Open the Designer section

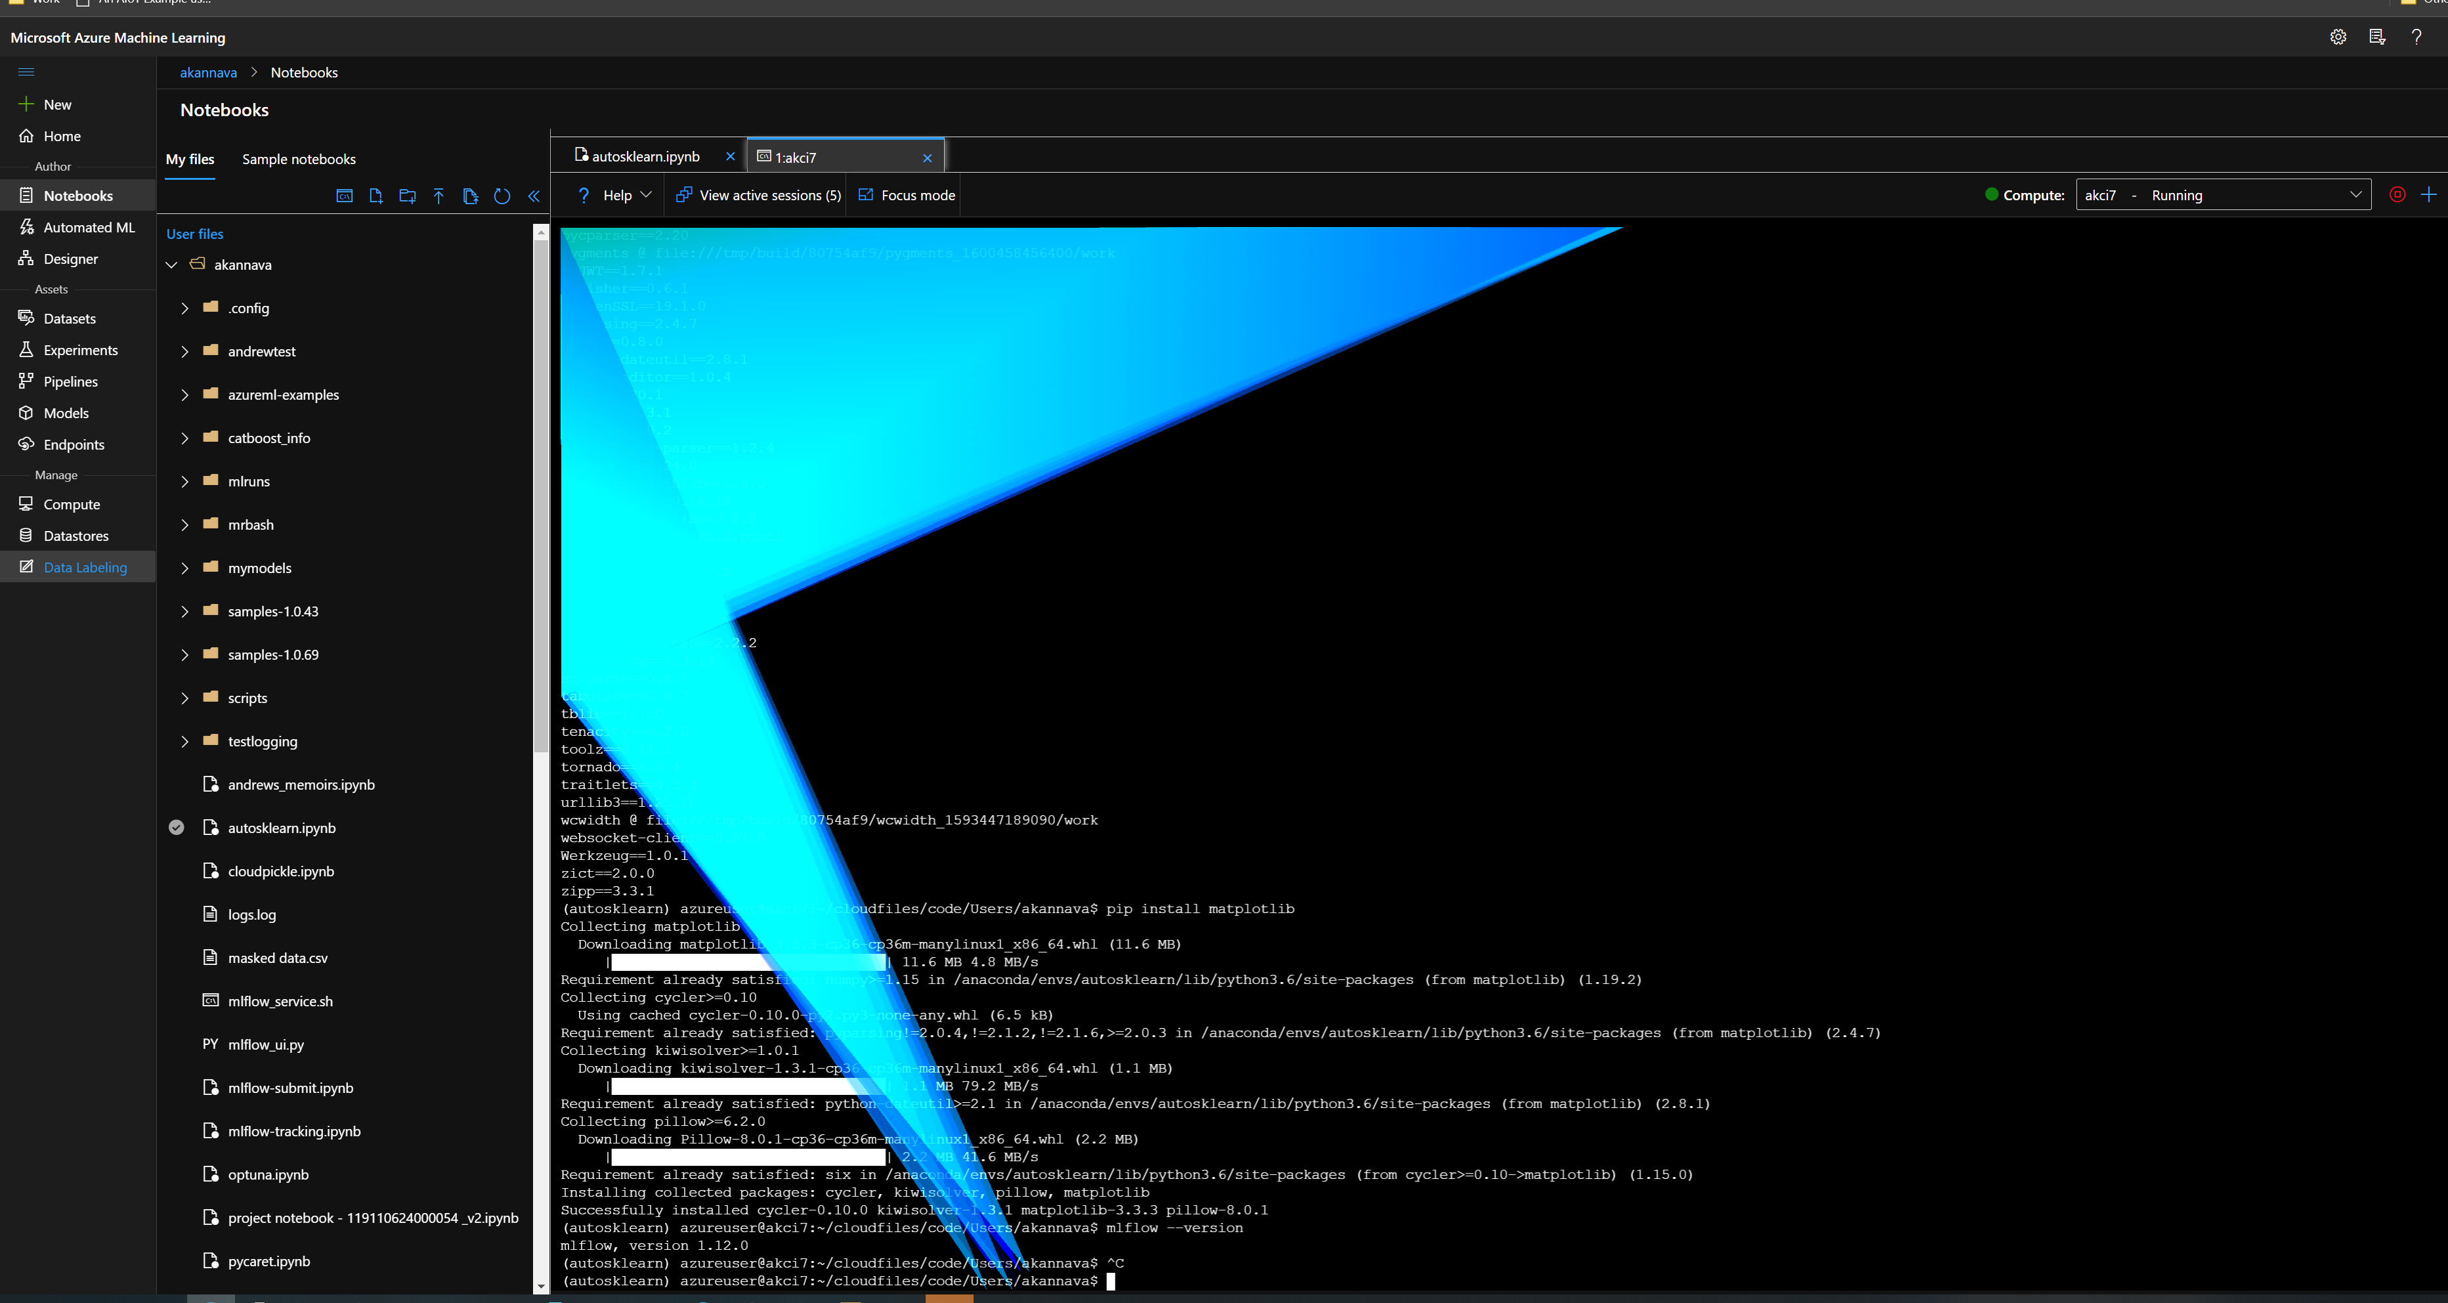(72, 259)
